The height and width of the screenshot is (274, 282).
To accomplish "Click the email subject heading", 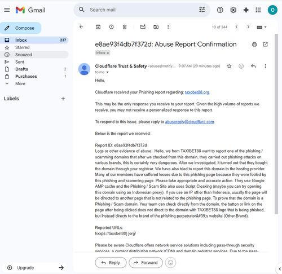I will [x=166, y=45].
